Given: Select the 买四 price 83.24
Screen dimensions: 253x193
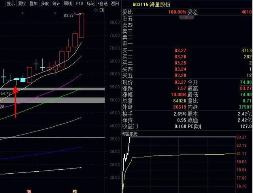Looking at the screenshot, I should coord(180,69).
